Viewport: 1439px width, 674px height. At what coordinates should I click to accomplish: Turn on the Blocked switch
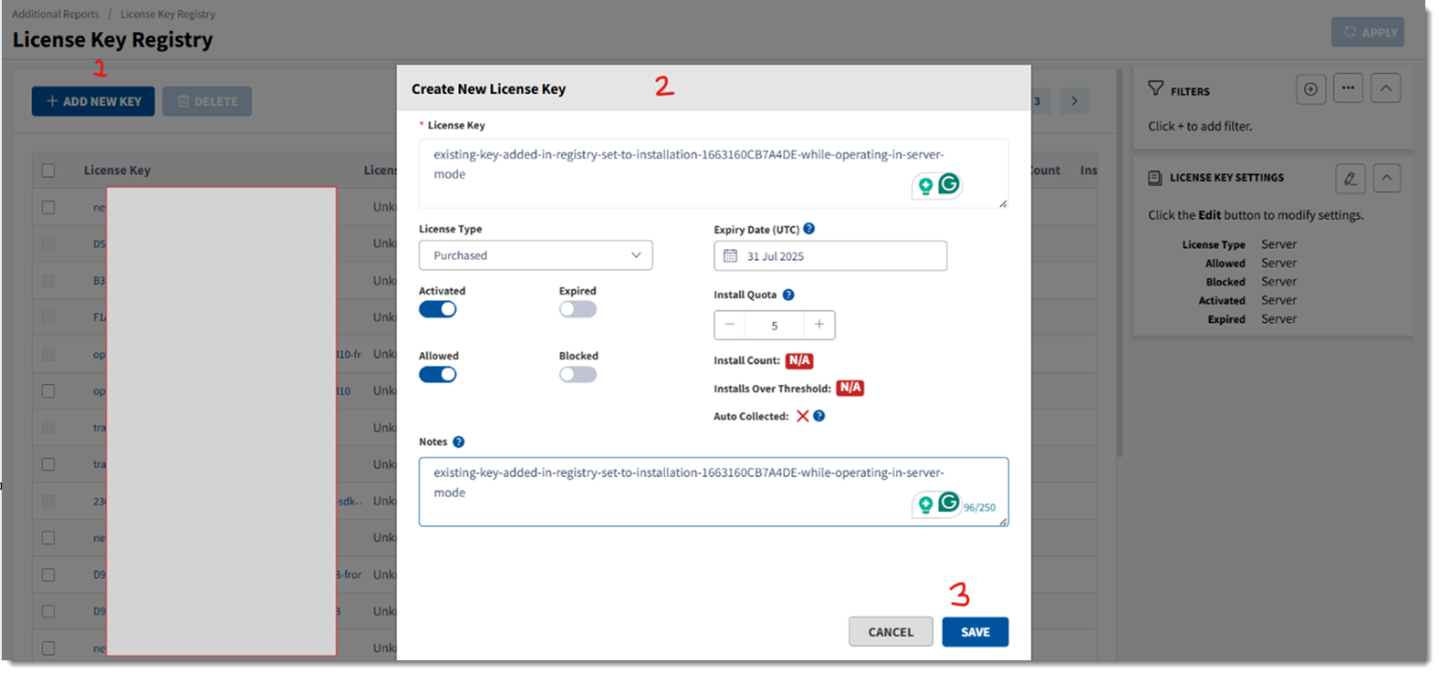click(x=578, y=375)
